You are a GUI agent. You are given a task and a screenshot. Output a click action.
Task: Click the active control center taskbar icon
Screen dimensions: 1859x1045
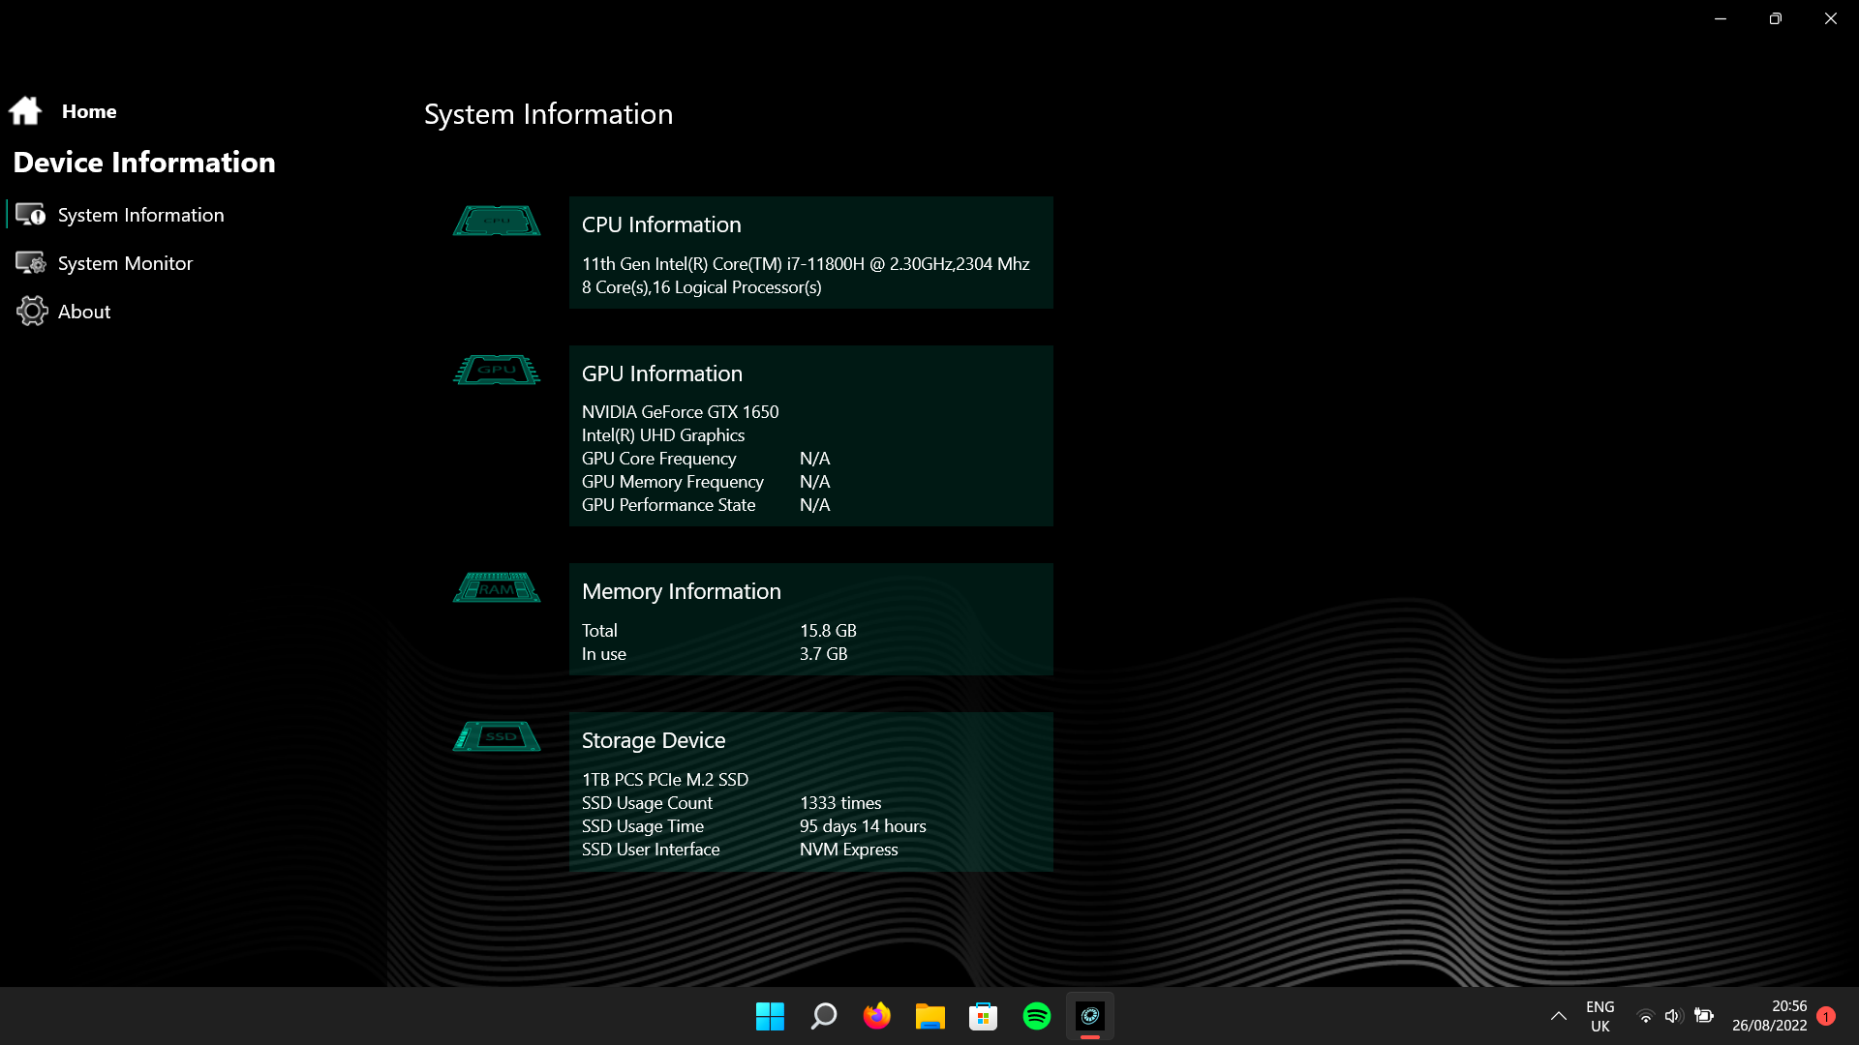[x=1090, y=1016]
